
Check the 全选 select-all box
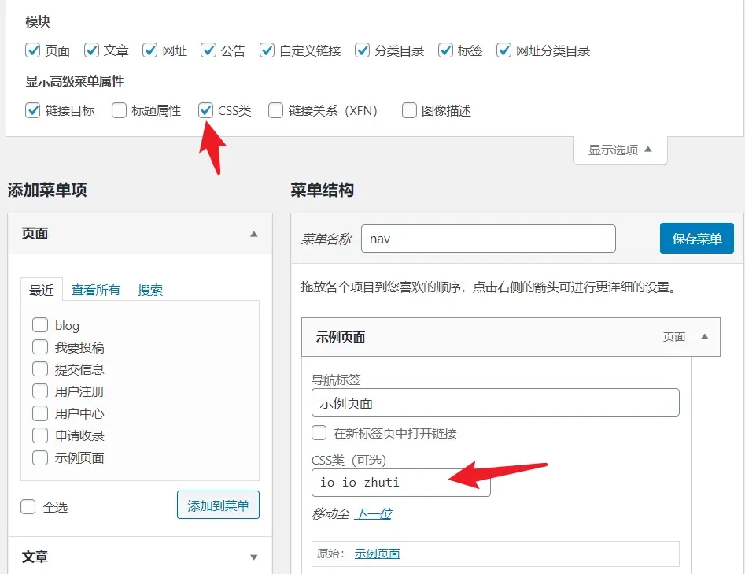pos(28,506)
